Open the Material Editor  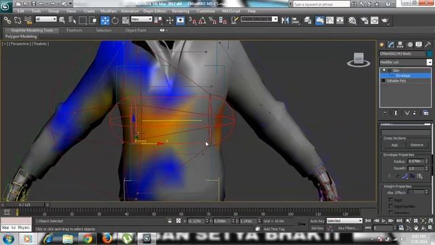352,20
